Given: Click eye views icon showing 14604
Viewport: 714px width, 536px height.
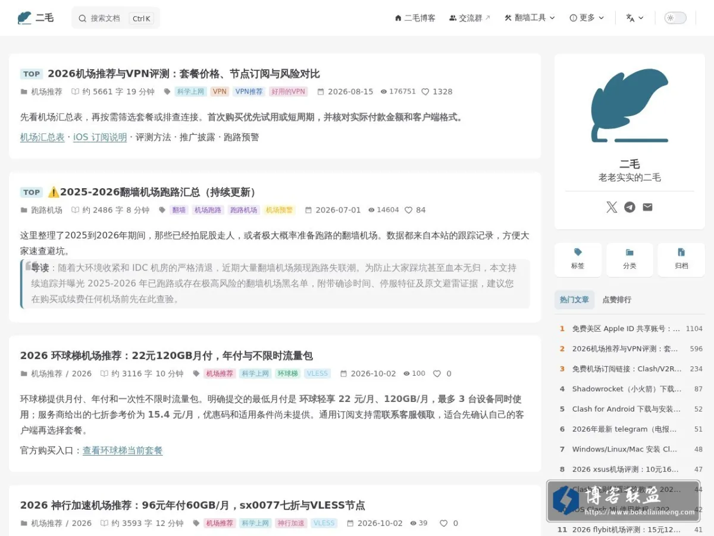Looking at the screenshot, I should click(x=371, y=210).
